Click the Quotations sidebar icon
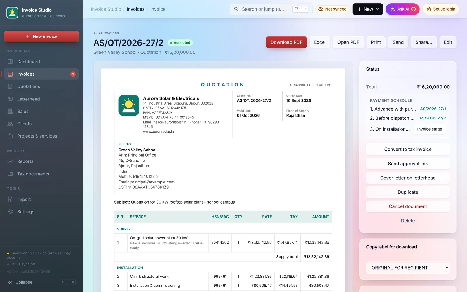Image resolution: width=467 pixels, height=292 pixels. 10,86
